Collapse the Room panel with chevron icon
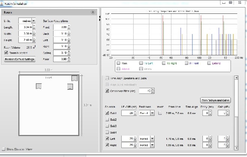This screenshot has height=157, width=247. click(x=93, y=12)
